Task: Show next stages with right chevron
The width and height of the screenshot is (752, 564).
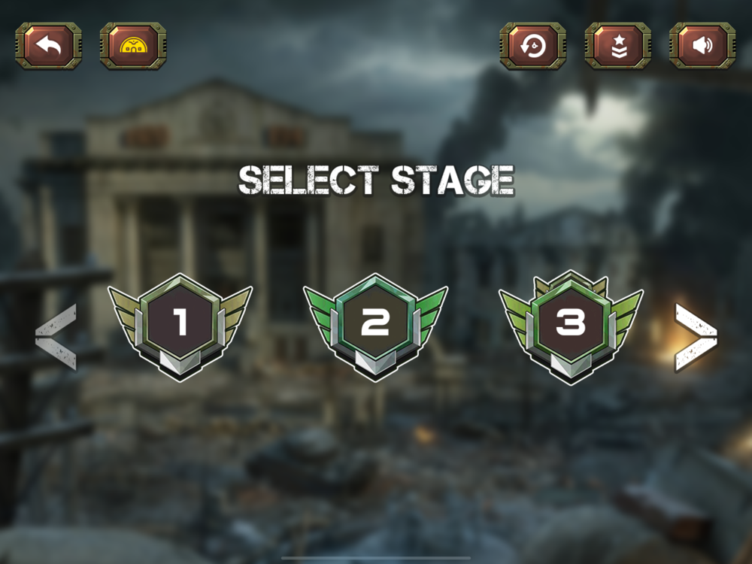Action: coord(696,337)
